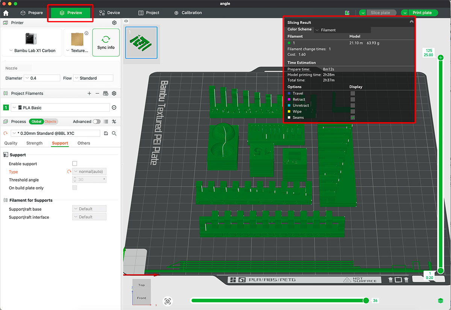Open the Bambu Lab X1 Carbon printer dropdown
This screenshot has width=451, height=310.
[x=32, y=51]
